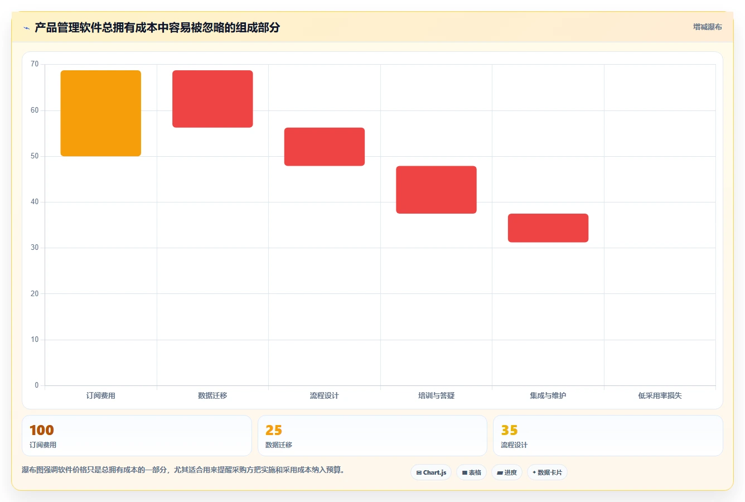The width and height of the screenshot is (745, 502).
Task: Click the footnote text starting 瀑布图强调软件价格
Action: (183, 470)
